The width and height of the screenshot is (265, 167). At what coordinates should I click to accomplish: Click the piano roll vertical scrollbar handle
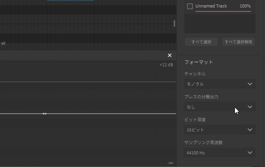174,24
